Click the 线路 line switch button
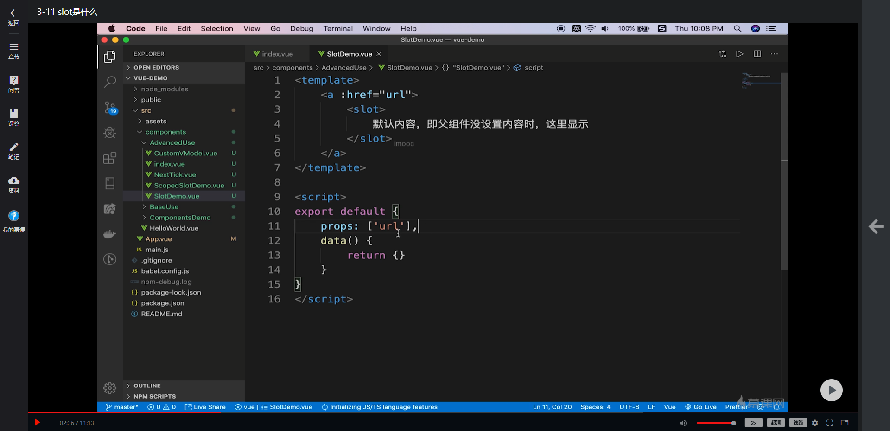890x431 pixels. click(x=798, y=423)
